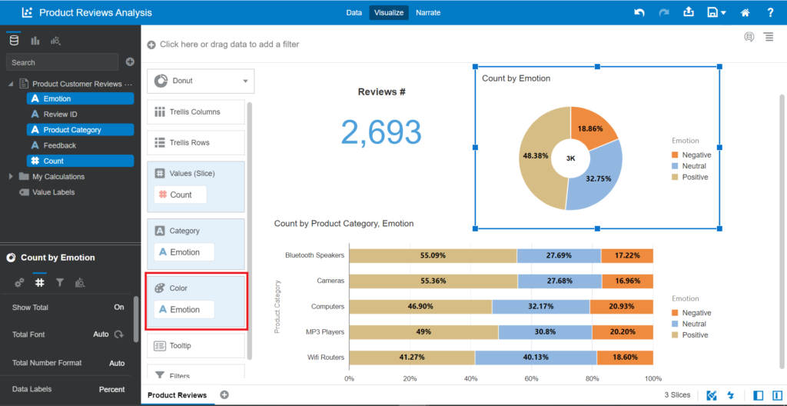Expand the My Calculations folder
The image size is (787, 406).
(11, 176)
